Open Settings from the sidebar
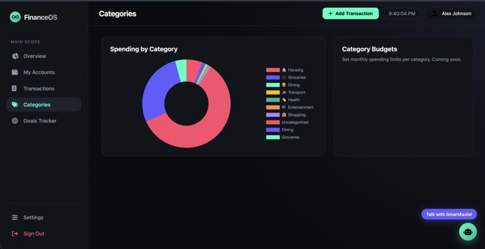485x249 pixels. point(43,218)
